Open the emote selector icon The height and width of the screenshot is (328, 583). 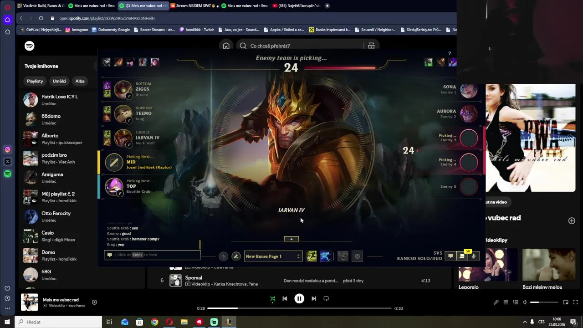tap(358, 256)
